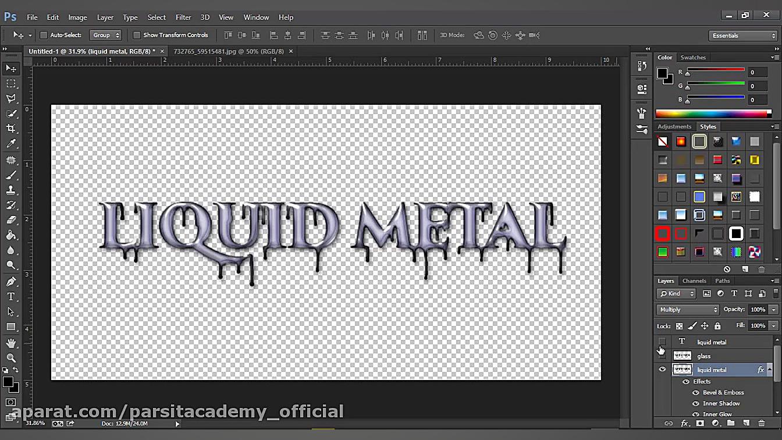
Task: Select the Horizontal Type tool
Action: pyautogui.click(x=11, y=297)
